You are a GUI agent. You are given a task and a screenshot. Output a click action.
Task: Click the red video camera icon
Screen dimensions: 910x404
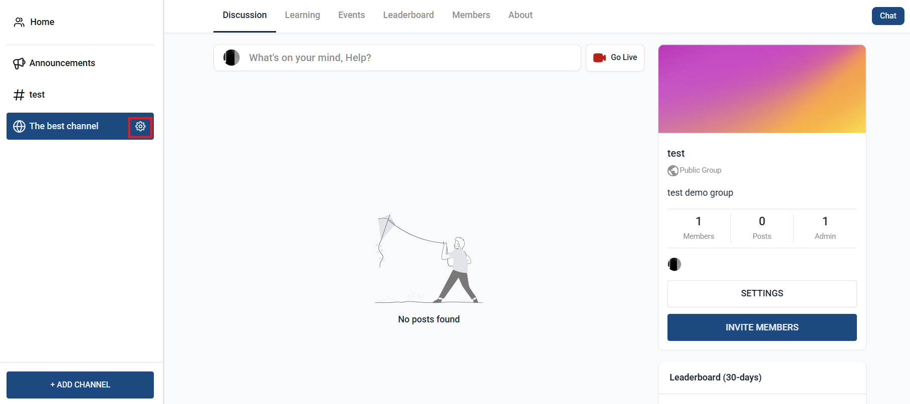tap(599, 58)
